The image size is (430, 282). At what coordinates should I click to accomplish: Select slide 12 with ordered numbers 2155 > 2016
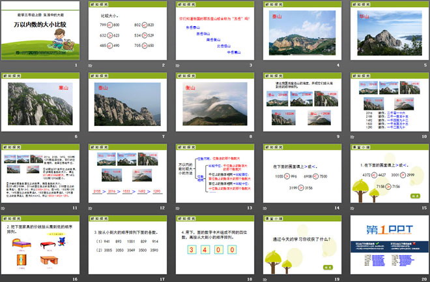tap(128, 174)
